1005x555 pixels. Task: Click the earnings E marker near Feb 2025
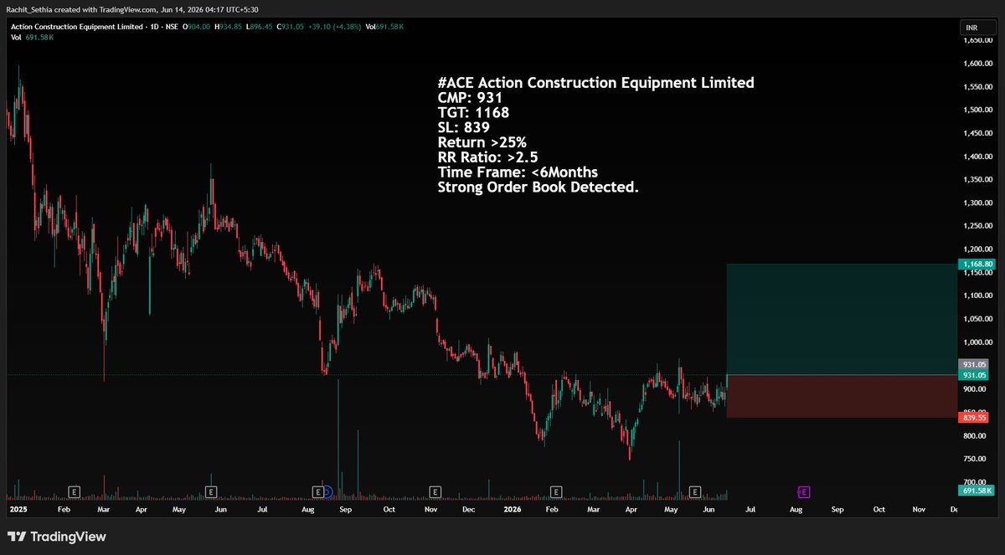point(74,491)
